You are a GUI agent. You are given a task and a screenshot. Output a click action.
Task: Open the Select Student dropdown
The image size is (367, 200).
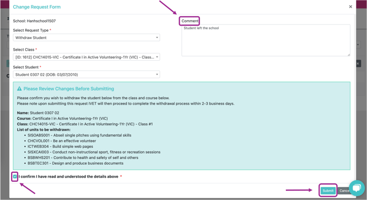pos(86,75)
